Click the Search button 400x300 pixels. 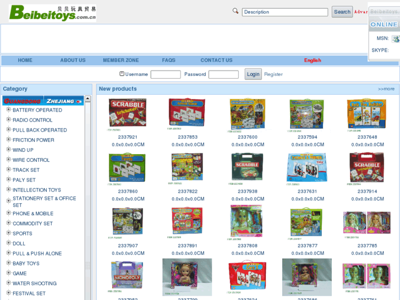point(342,12)
